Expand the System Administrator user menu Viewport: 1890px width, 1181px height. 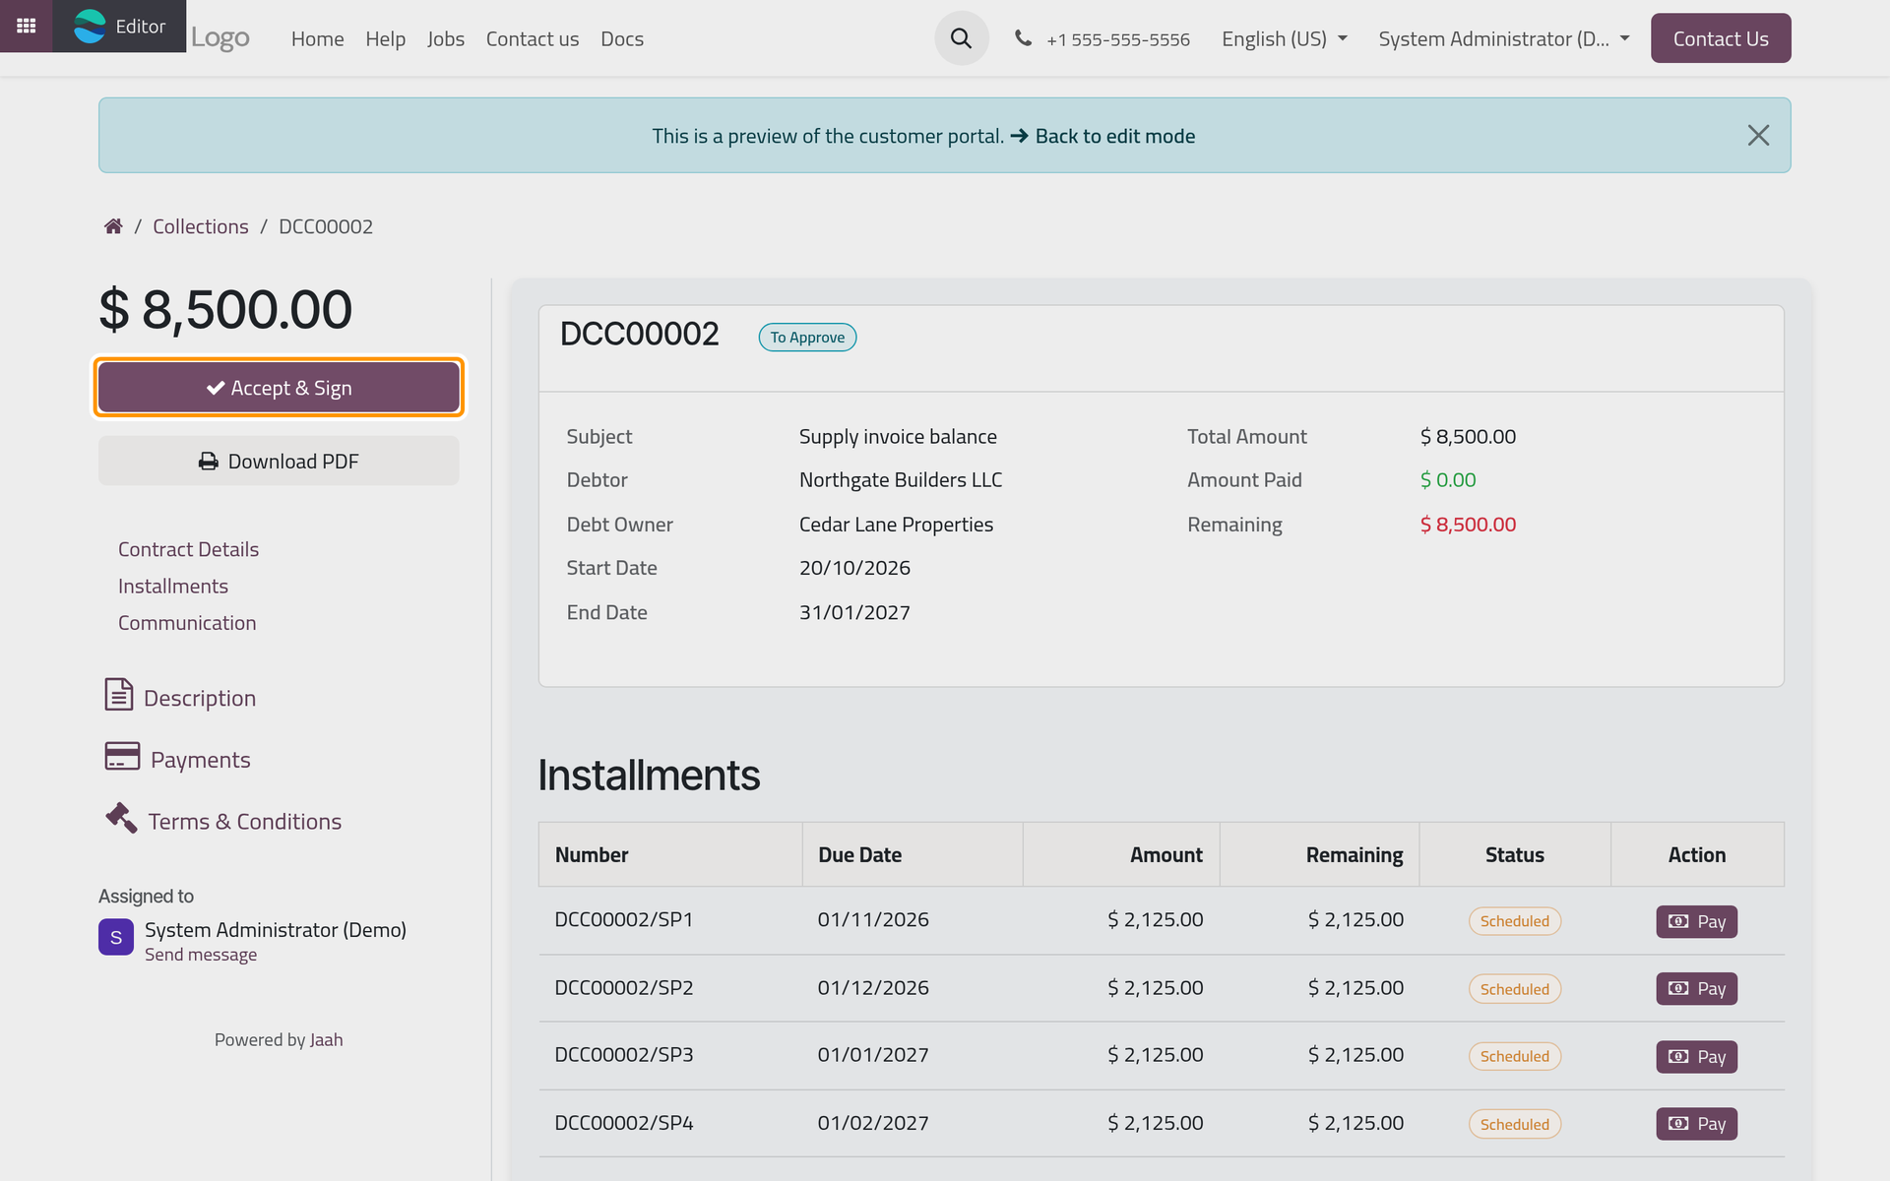(x=1504, y=38)
